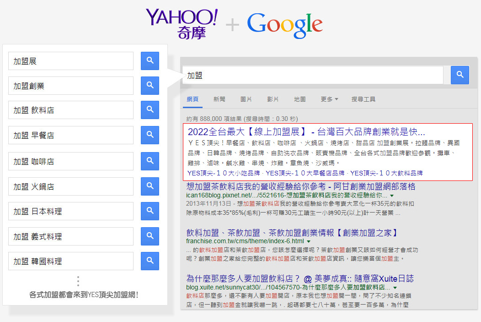Select the 加盟 火鍋店 search box

(x=71, y=186)
